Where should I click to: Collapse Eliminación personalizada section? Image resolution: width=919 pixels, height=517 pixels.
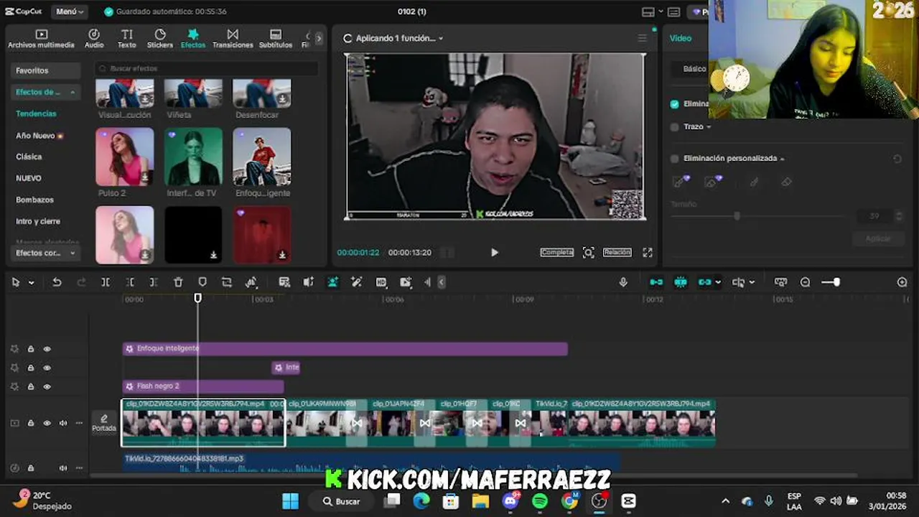[782, 159]
